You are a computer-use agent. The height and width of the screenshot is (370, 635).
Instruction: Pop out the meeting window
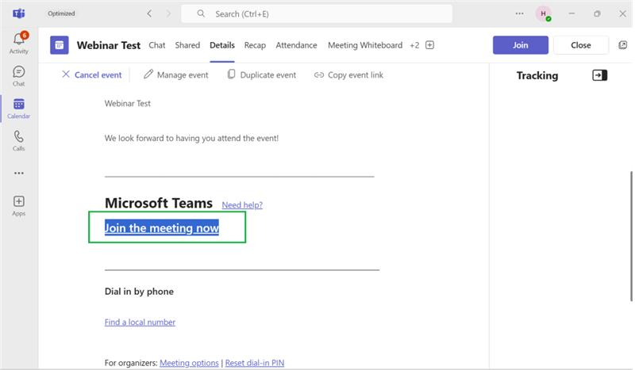click(623, 45)
